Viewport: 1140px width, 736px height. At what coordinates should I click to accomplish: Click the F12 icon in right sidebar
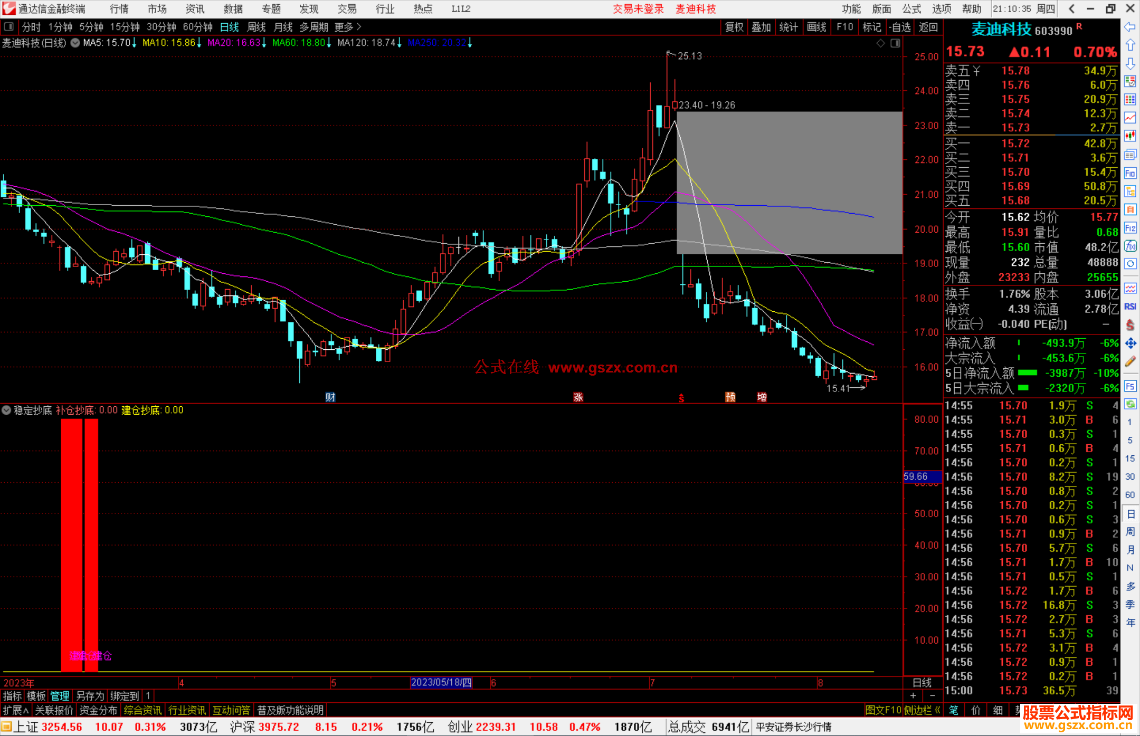pos(1130,228)
